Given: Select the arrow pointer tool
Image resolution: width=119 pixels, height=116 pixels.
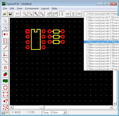Looking at the screenshot, I should click(5, 21).
